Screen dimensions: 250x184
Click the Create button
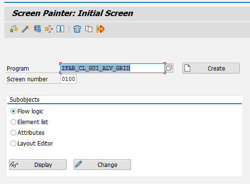pos(211,68)
